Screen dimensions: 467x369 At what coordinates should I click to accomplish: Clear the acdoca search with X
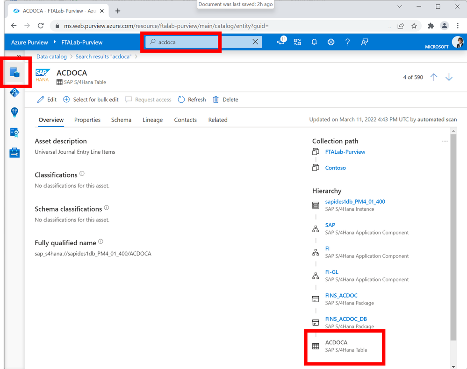pos(255,42)
